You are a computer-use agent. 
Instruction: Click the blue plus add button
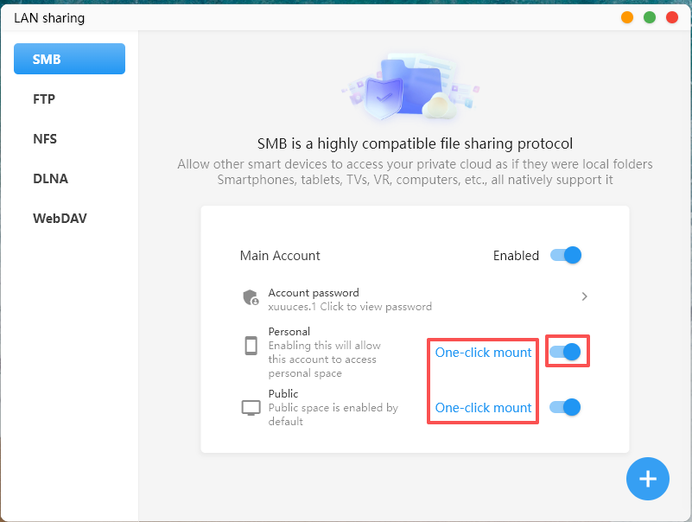(647, 479)
